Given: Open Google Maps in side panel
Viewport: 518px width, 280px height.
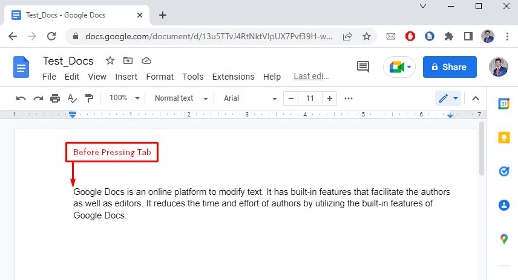Looking at the screenshot, I should pos(504,239).
